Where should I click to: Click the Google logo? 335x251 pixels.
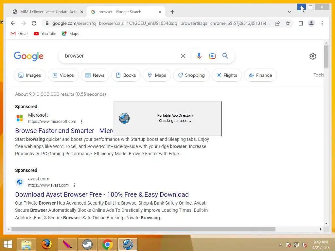tap(29, 56)
